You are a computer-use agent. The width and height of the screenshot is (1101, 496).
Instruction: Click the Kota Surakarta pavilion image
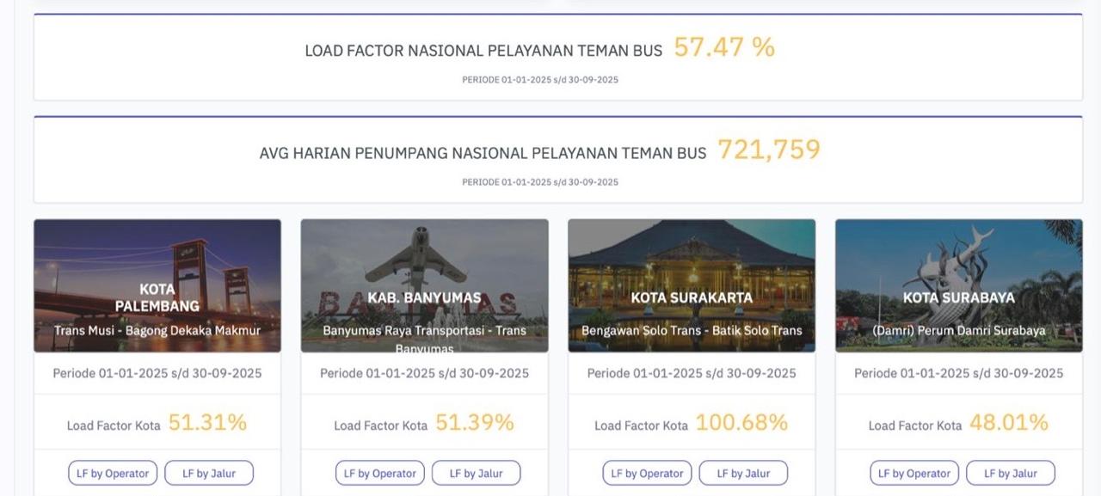click(692, 258)
